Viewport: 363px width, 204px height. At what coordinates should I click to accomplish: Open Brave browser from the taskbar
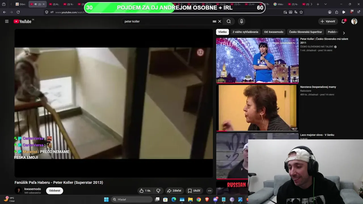(x=207, y=199)
